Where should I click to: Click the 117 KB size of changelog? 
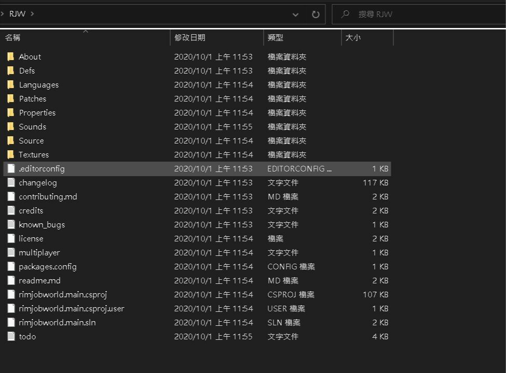375,183
